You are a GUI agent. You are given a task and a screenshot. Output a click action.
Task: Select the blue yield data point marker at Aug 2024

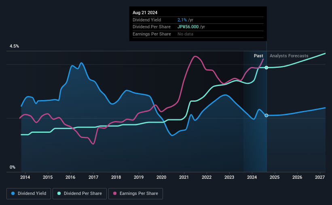point(266,115)
